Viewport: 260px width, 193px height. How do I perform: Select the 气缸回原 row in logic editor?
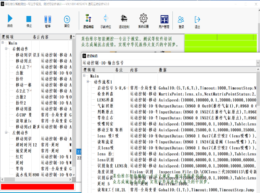[x=106, y=106]
